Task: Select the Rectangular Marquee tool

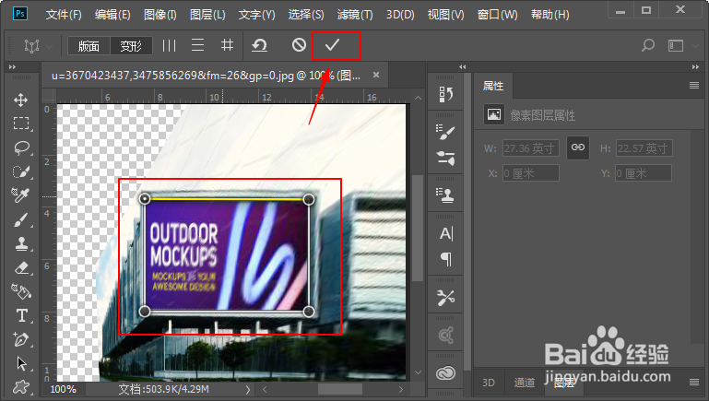Action: 21,124
